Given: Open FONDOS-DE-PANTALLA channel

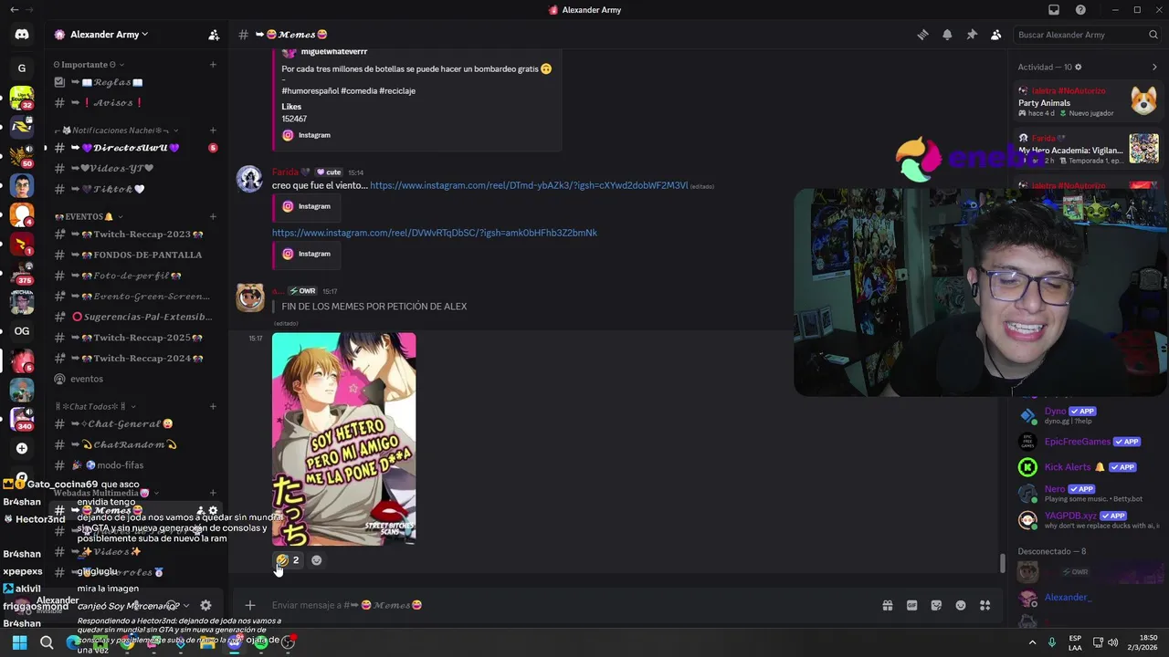Looking at the screenshot, I should point(135,255).
